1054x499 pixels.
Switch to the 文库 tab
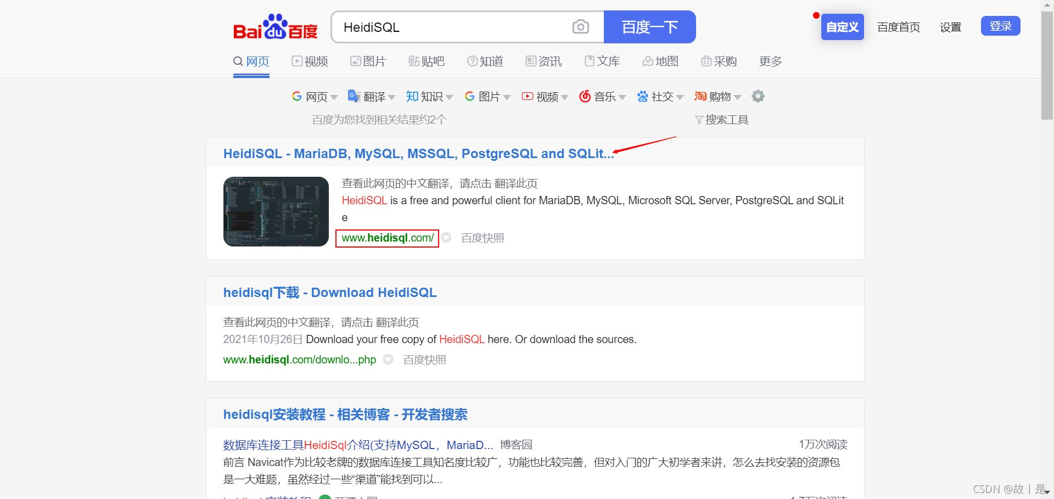coord(602,61)
